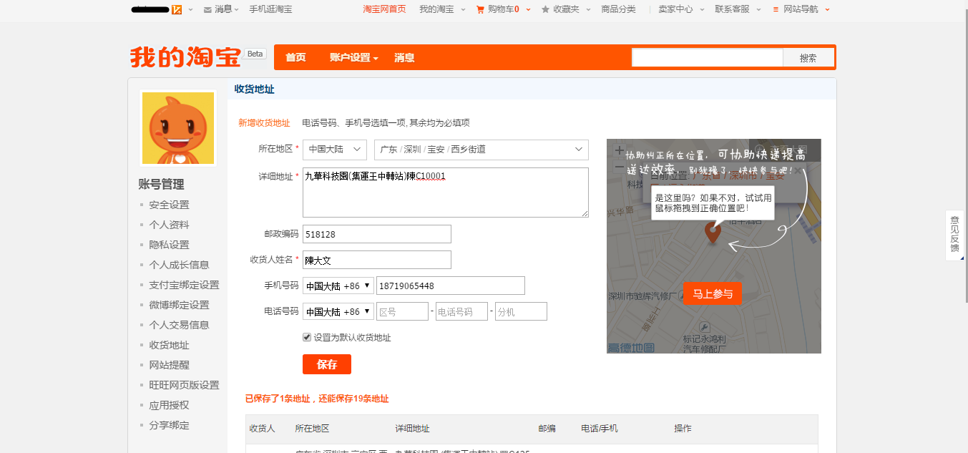Select 收货地址 in sidebar
The height and width of the screenshot is (453, 968).
170,345
